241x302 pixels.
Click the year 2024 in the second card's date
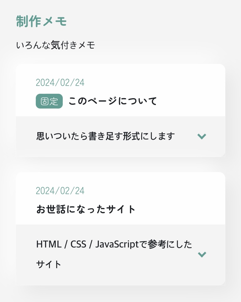click(45, 191)
